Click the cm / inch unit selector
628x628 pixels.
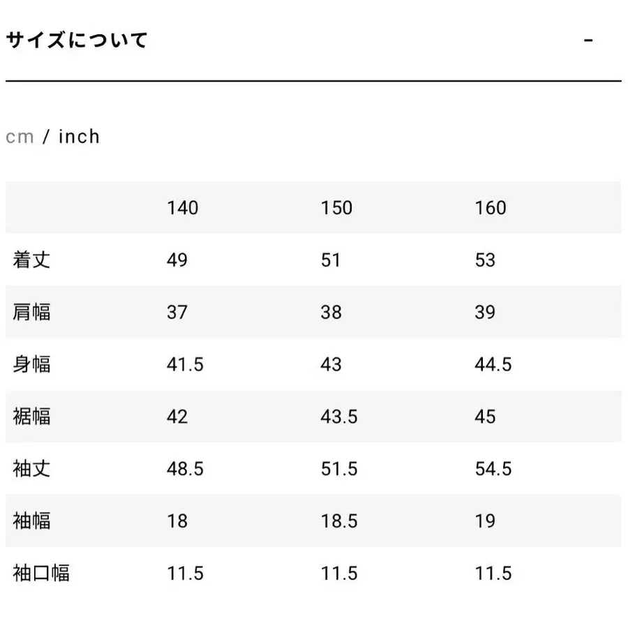(x=52, y=137)
